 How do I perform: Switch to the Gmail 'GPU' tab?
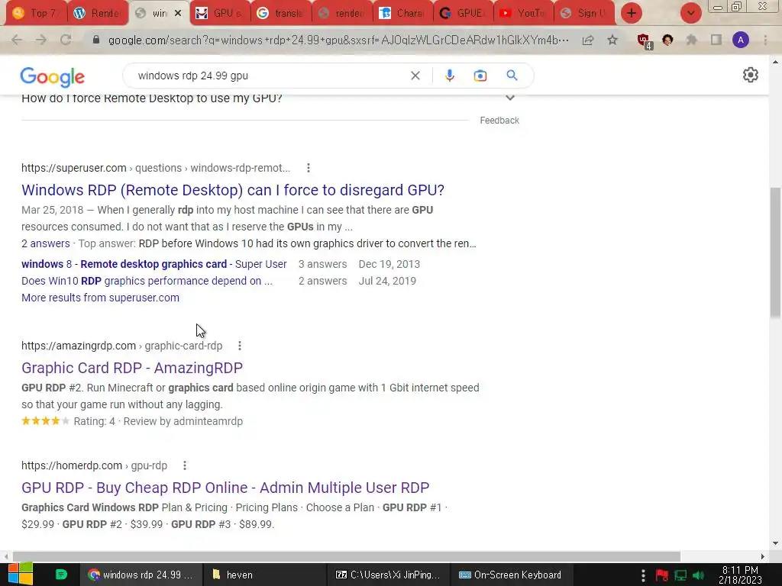(219, 14)
